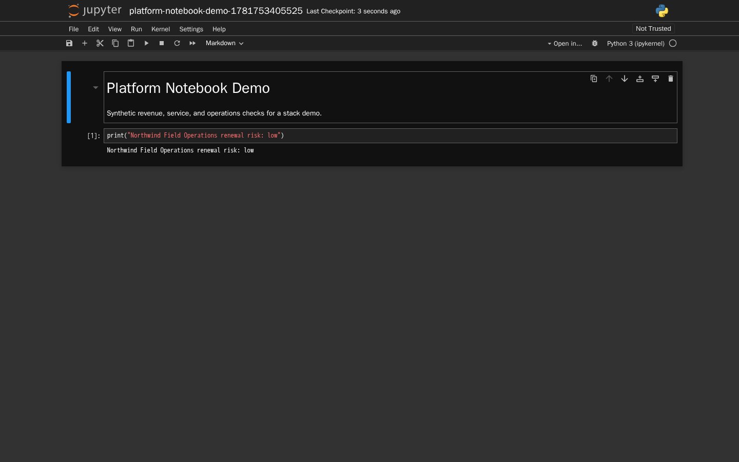The width and height of the screenshot is (739, 462).
Task: Open the File menu
Action: [x=74, y=29]
